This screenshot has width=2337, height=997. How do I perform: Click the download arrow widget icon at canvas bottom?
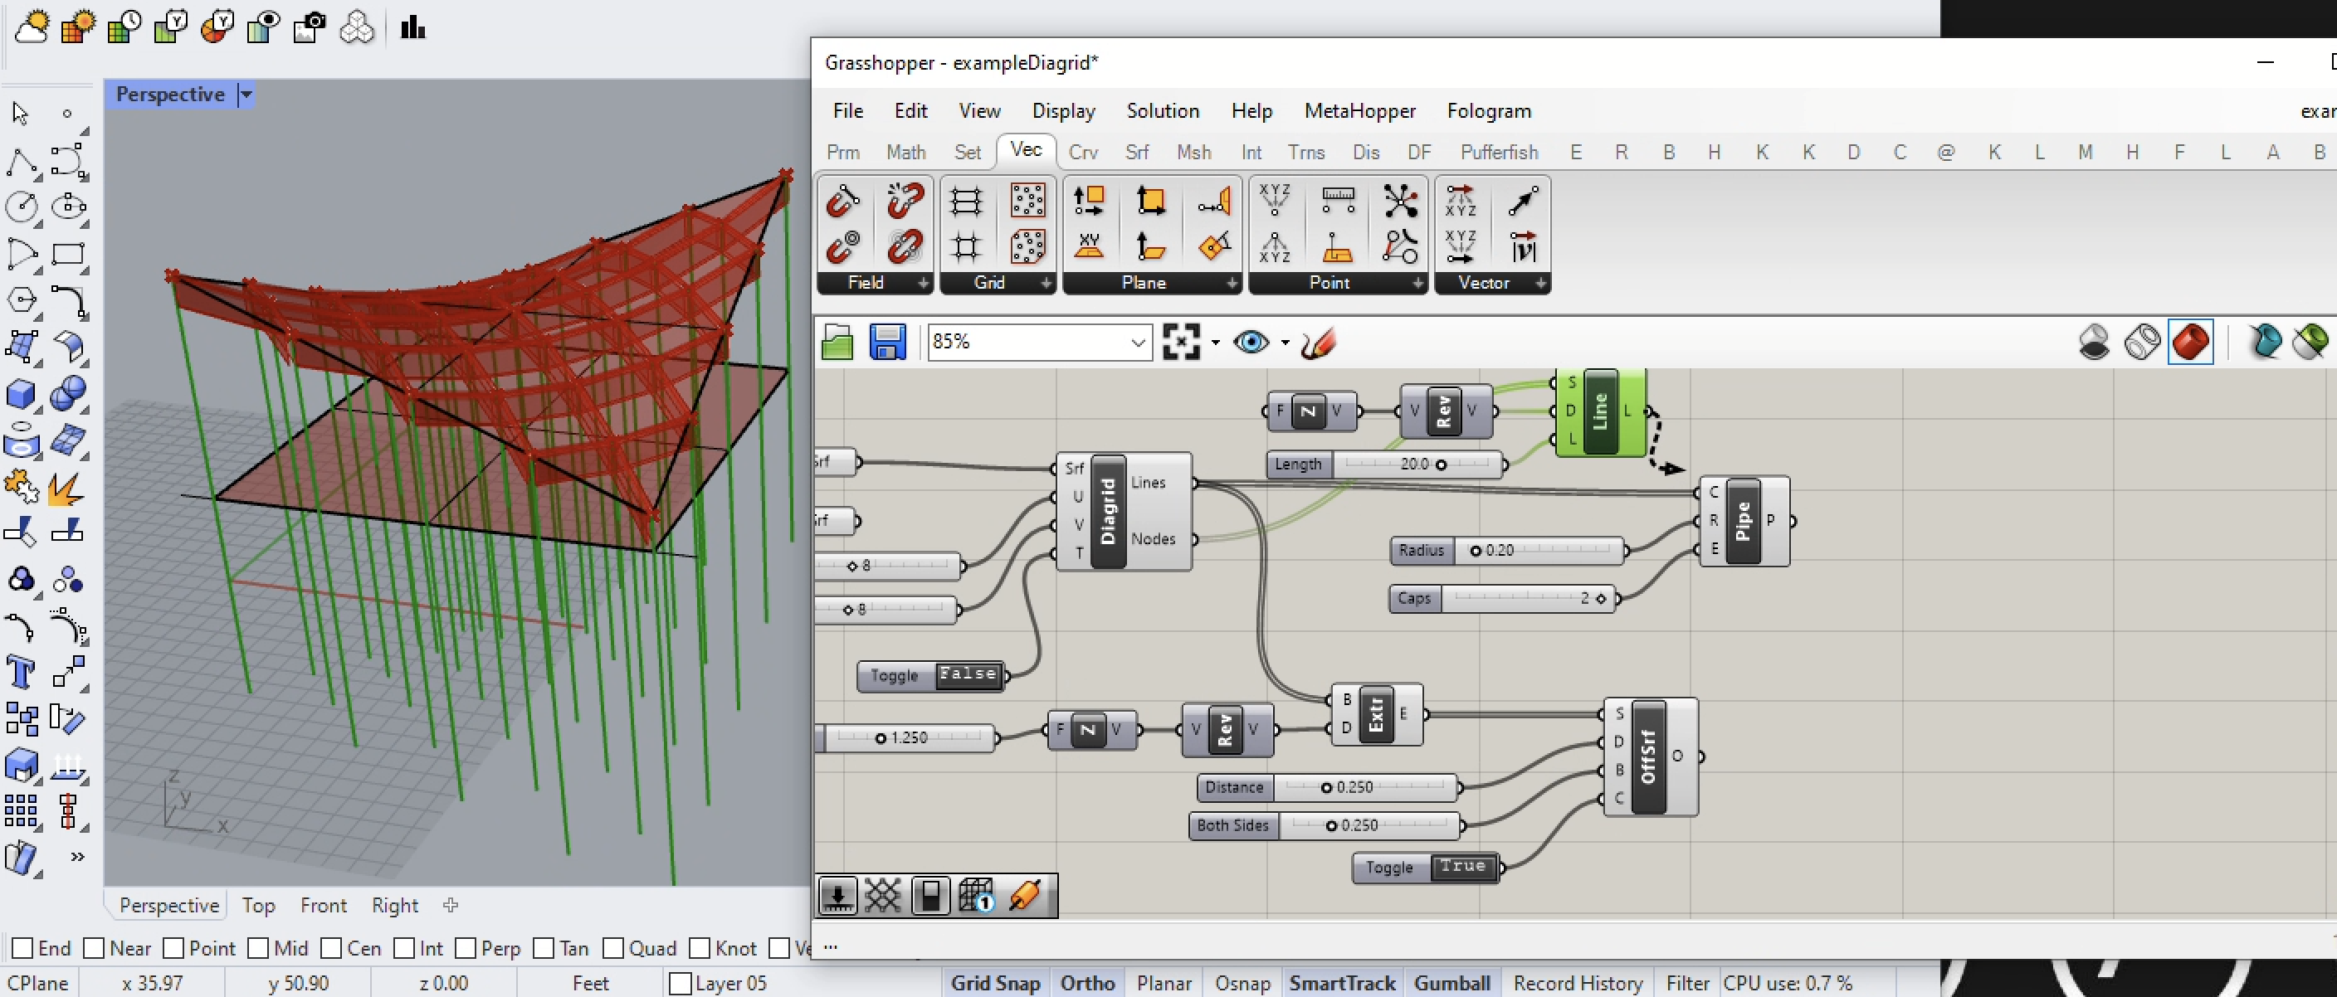pyautogui.click(x=837, y=896)
